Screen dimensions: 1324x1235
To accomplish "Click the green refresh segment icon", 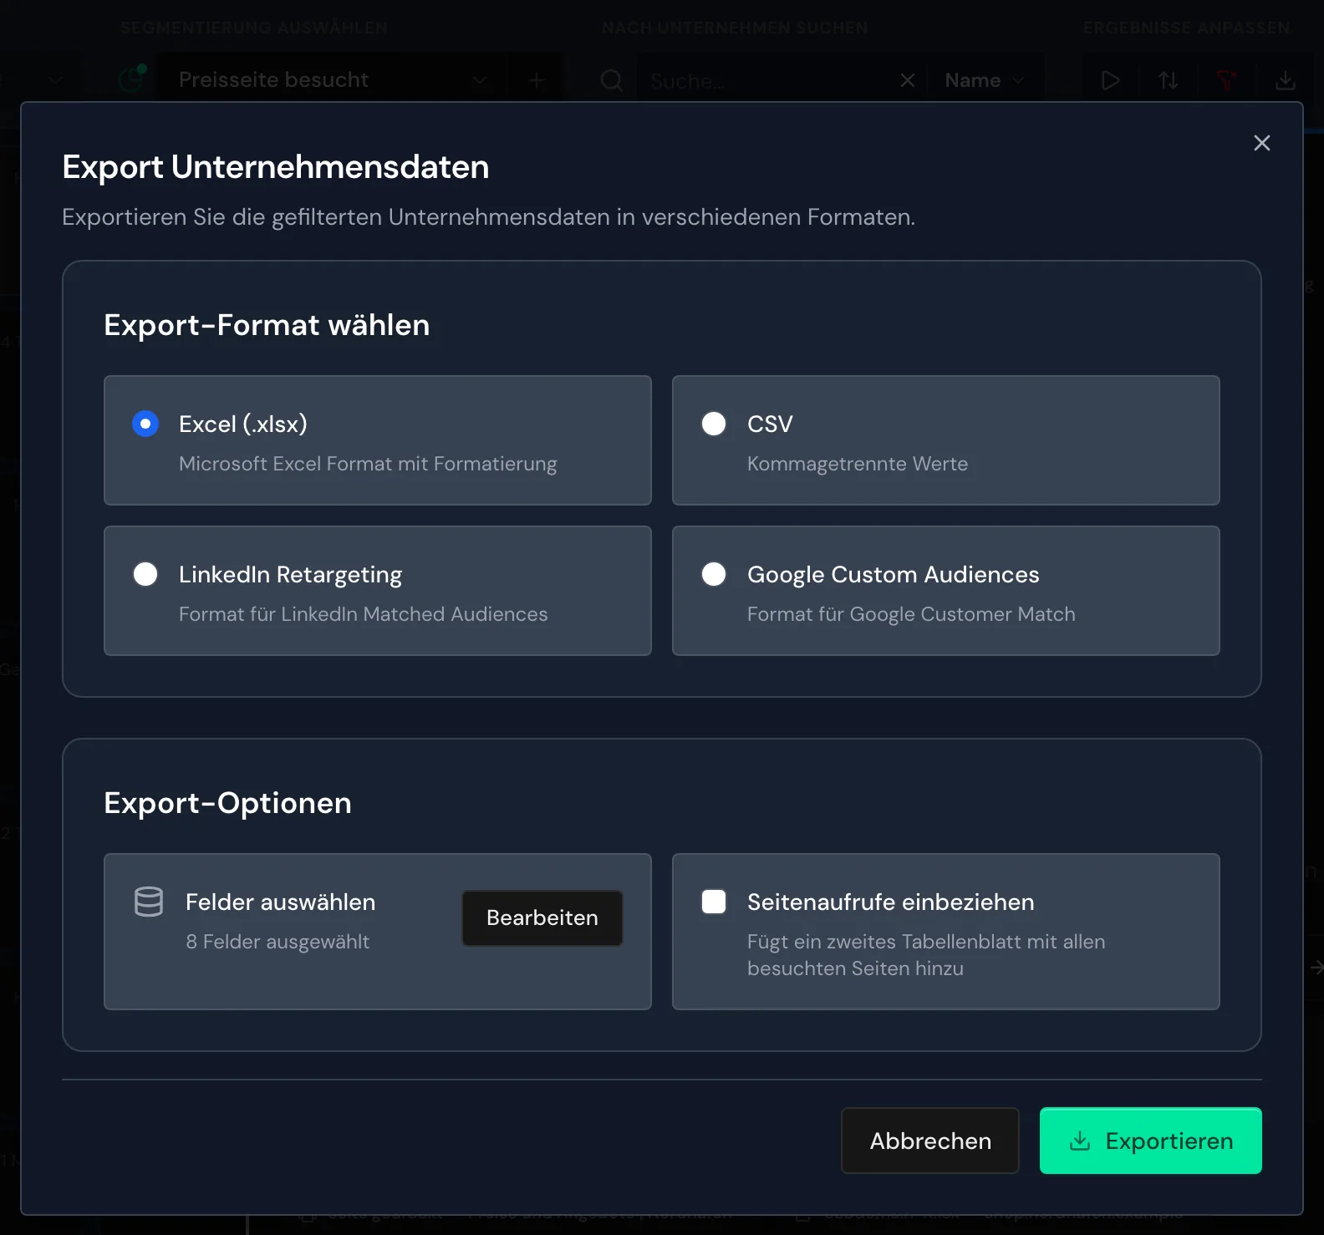I will click(x=132, y=79).
